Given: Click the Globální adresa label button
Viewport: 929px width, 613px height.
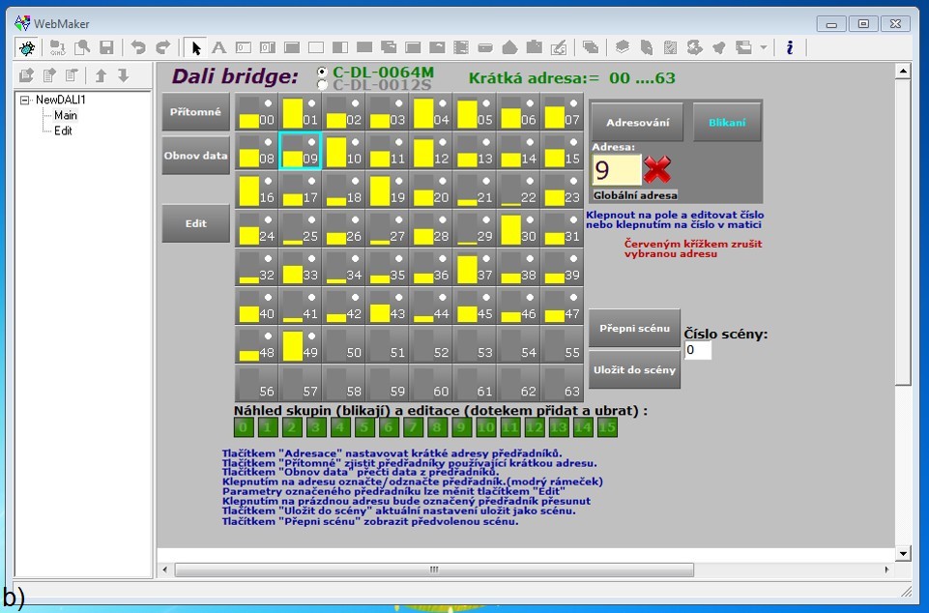Looking at the screenshot, I should tap(635, 195).
